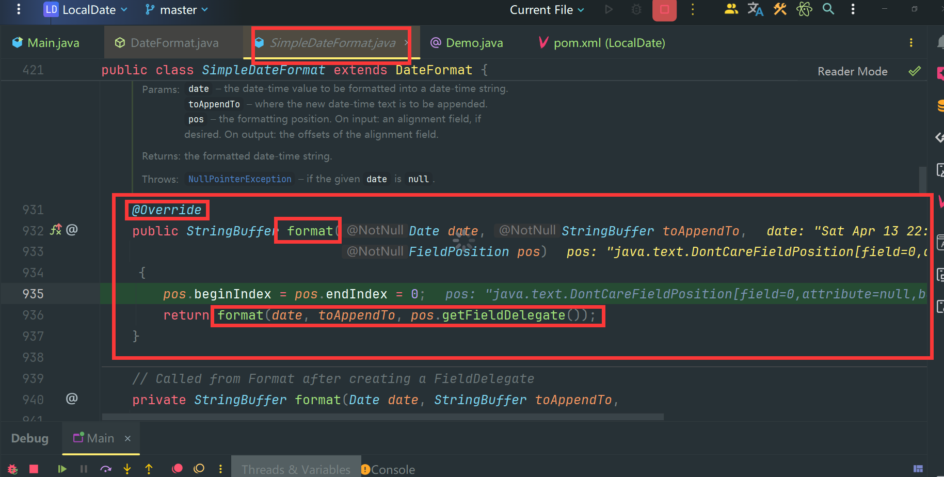Click the toAppendTo parameter doc entry
The height and width of the screenshot is (477, 944).
[x=214, y=104]
